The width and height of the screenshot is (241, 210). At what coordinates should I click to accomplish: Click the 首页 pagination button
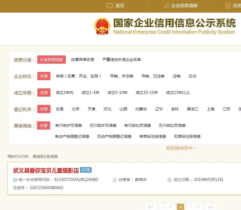point(151,207)
